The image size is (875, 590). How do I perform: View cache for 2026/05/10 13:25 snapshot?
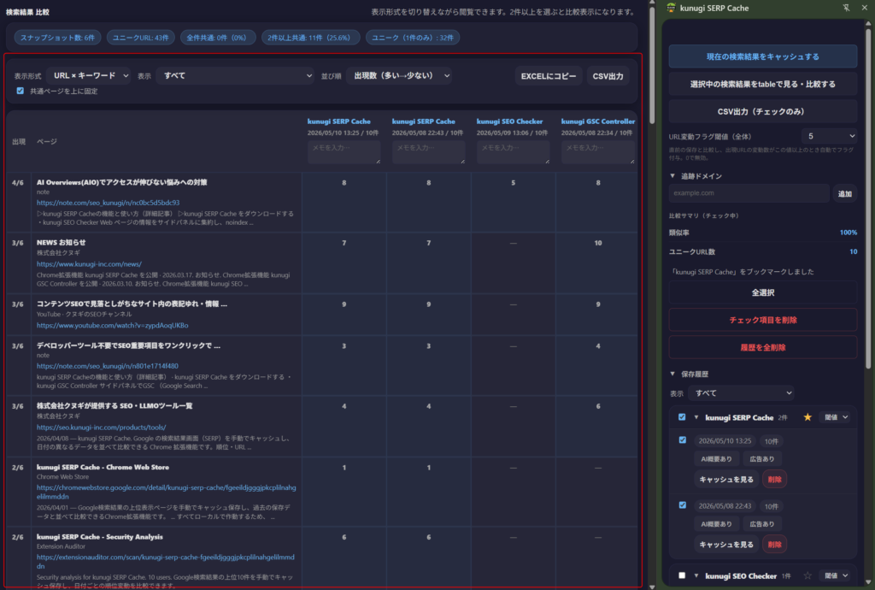726,479
